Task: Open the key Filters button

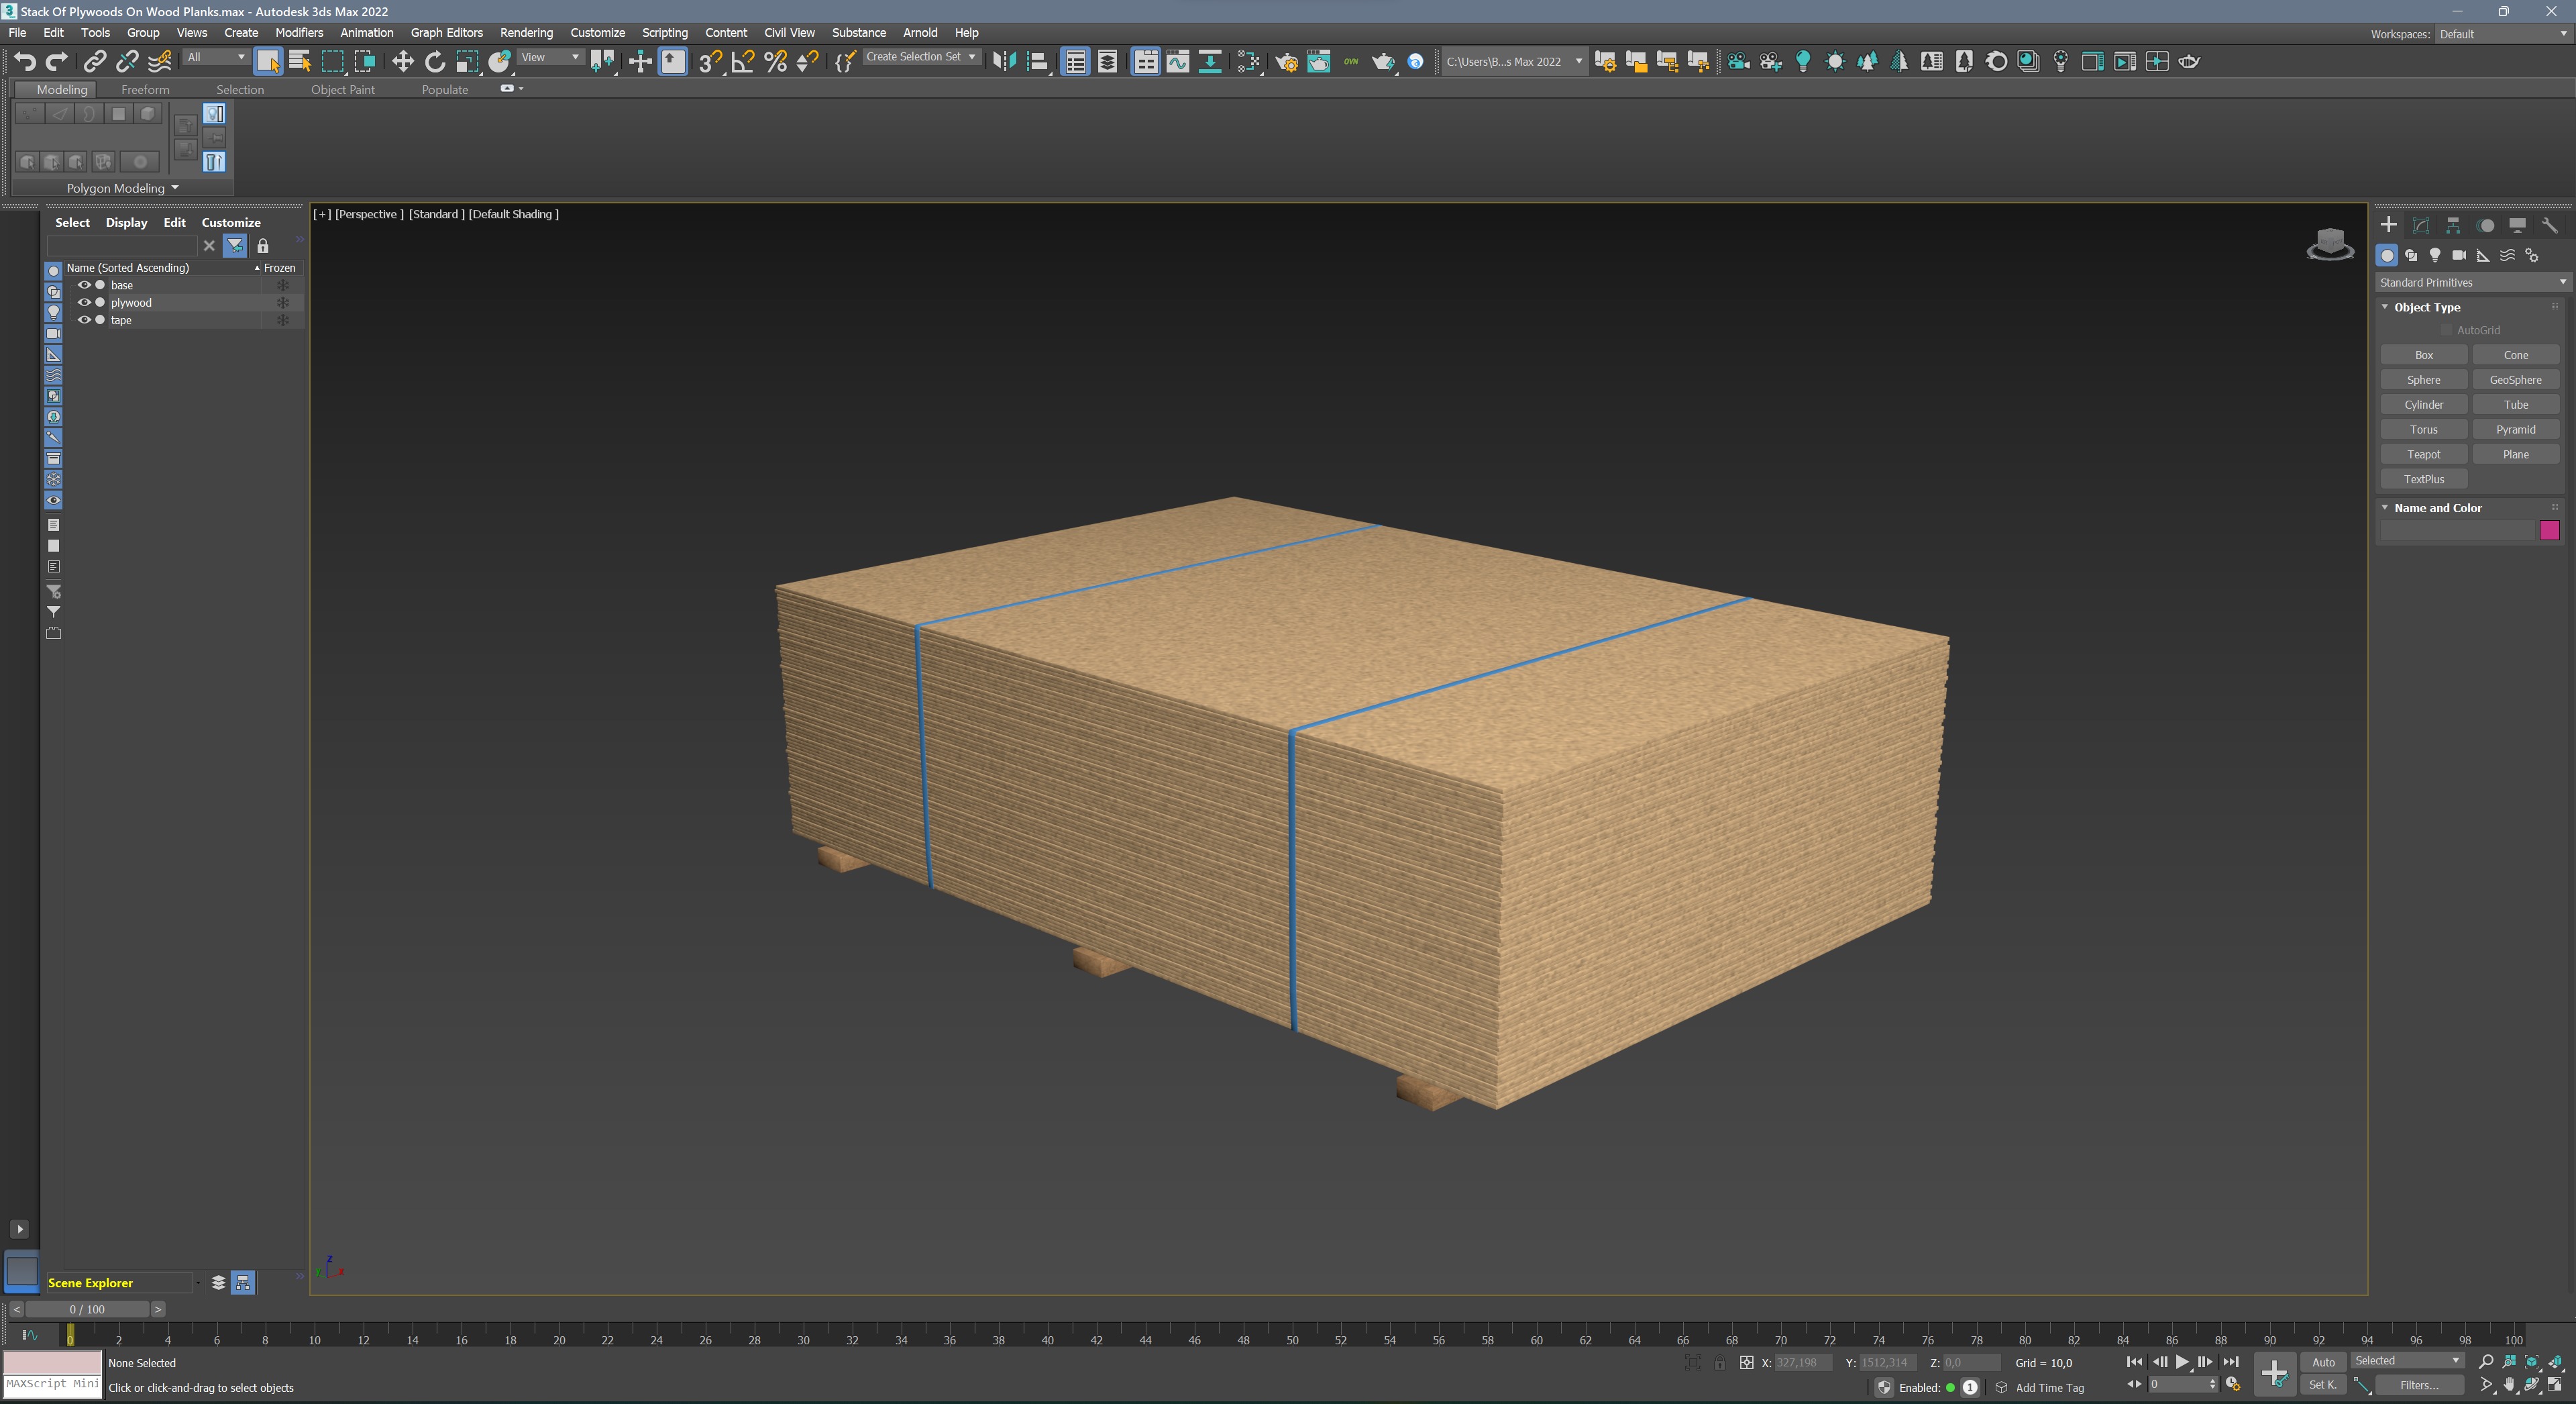Action: (x=2419, y=1386)
